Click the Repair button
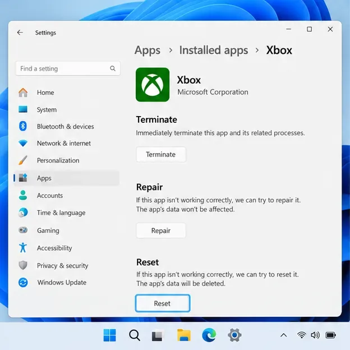350x350 pixels. [x=161, y=231]
